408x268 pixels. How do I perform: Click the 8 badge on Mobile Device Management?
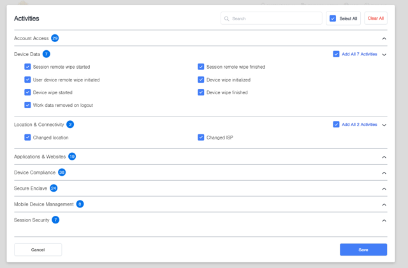80,204
